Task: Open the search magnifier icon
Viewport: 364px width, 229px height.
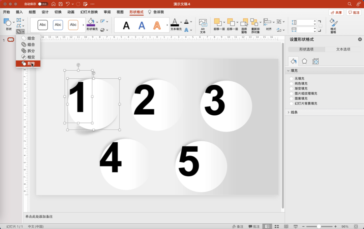Action: point(350,4)
